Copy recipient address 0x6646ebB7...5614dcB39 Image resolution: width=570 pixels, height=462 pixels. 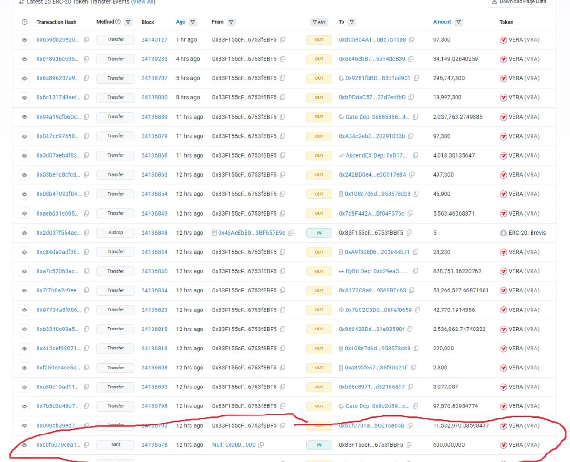(x=411, y=59)
